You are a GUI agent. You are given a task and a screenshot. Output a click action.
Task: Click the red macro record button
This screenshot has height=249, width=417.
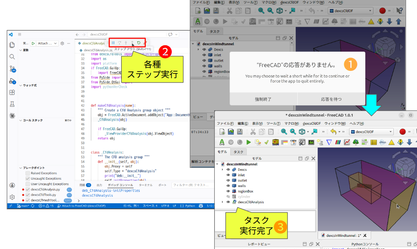click(403, 132)
